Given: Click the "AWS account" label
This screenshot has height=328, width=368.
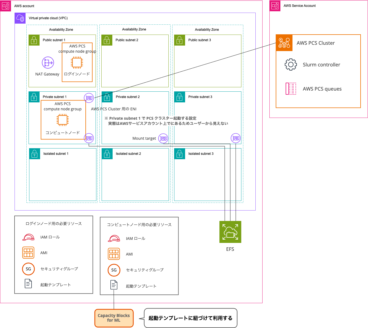Looking at the screenshot, I should (x=24, y=6).
